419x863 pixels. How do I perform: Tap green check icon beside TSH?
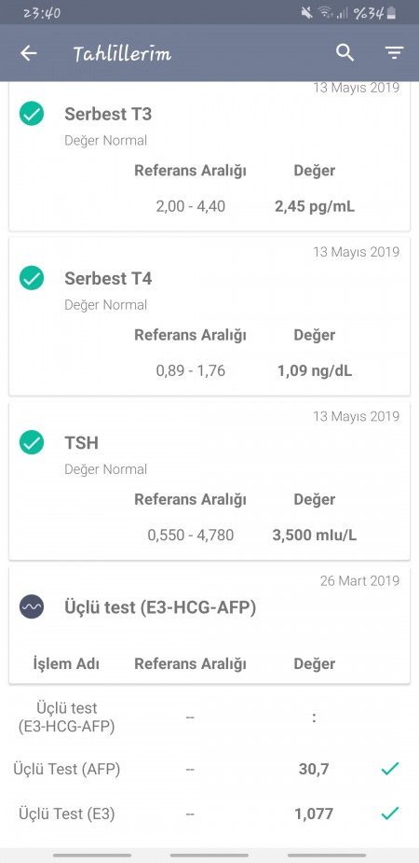pyautogui.click(x=32, y=442)
